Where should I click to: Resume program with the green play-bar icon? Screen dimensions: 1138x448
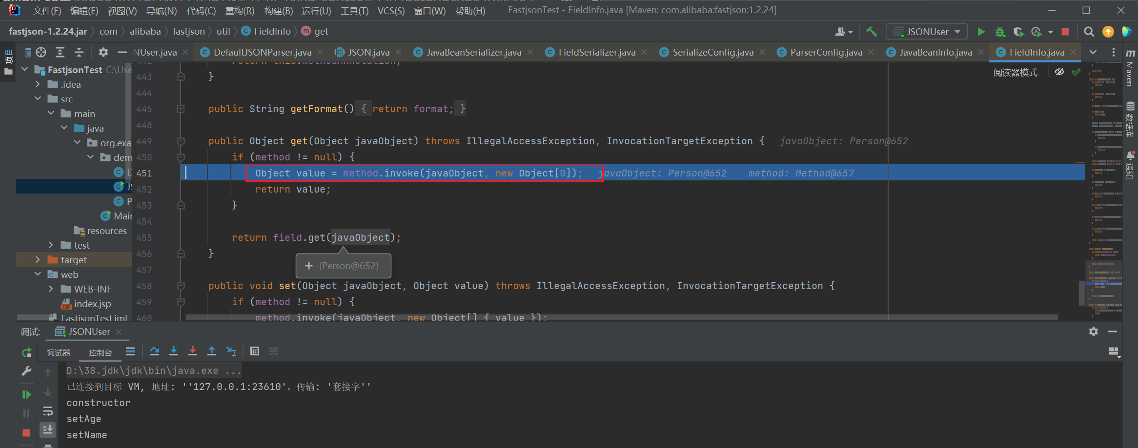tap(26, 394)
